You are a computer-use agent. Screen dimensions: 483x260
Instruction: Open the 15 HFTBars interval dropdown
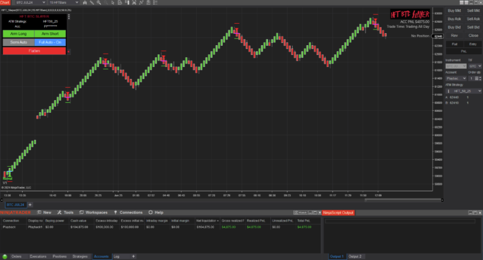tap(63, 2)
